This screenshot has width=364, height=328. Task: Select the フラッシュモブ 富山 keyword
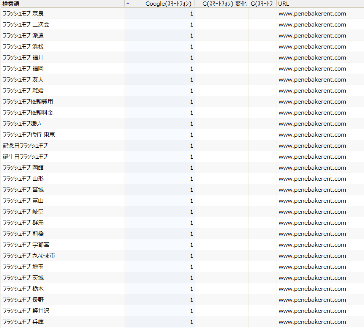(23, 201)
